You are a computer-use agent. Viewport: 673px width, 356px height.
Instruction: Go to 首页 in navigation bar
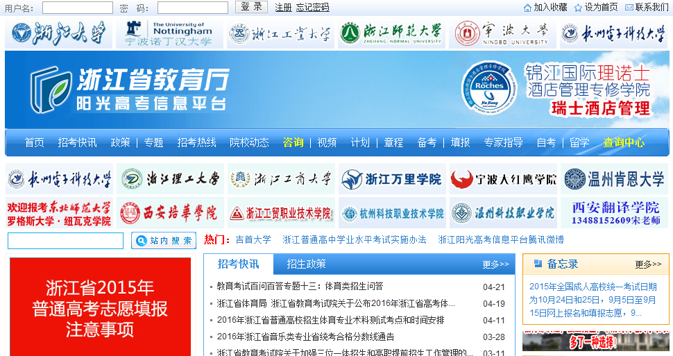(34, 142)
